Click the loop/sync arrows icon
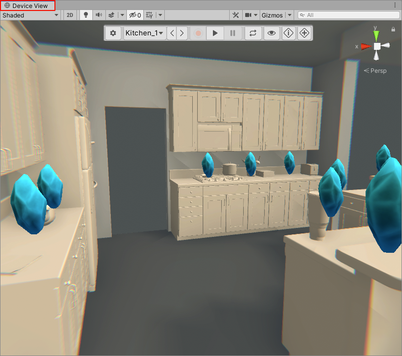402x356 pixels. point(253,33)
